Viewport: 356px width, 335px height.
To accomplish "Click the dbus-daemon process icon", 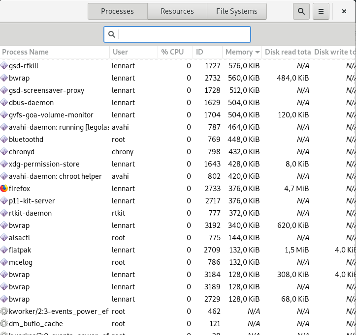I will (4, 103).
